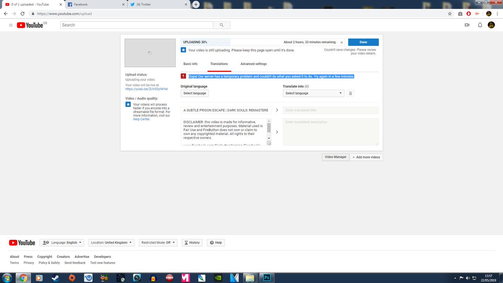The width and height of the screenshot is (503, 283).
Task: Open Photoshop from the taskbar
Action: 266,278
